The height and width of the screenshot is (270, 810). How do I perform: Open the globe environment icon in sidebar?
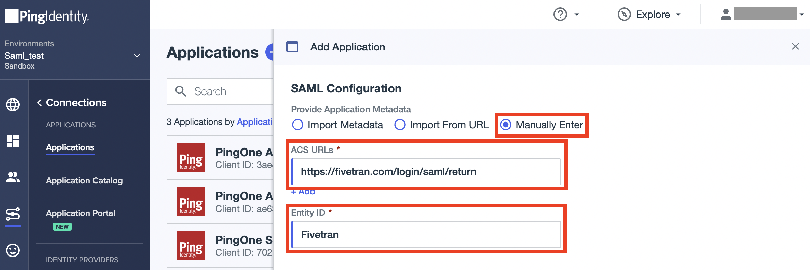(13, 105)
